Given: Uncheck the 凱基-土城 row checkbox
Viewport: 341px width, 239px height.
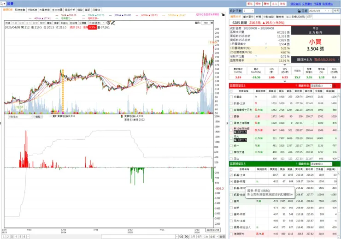Looking at the screenshot, I should tap(231, 175).
